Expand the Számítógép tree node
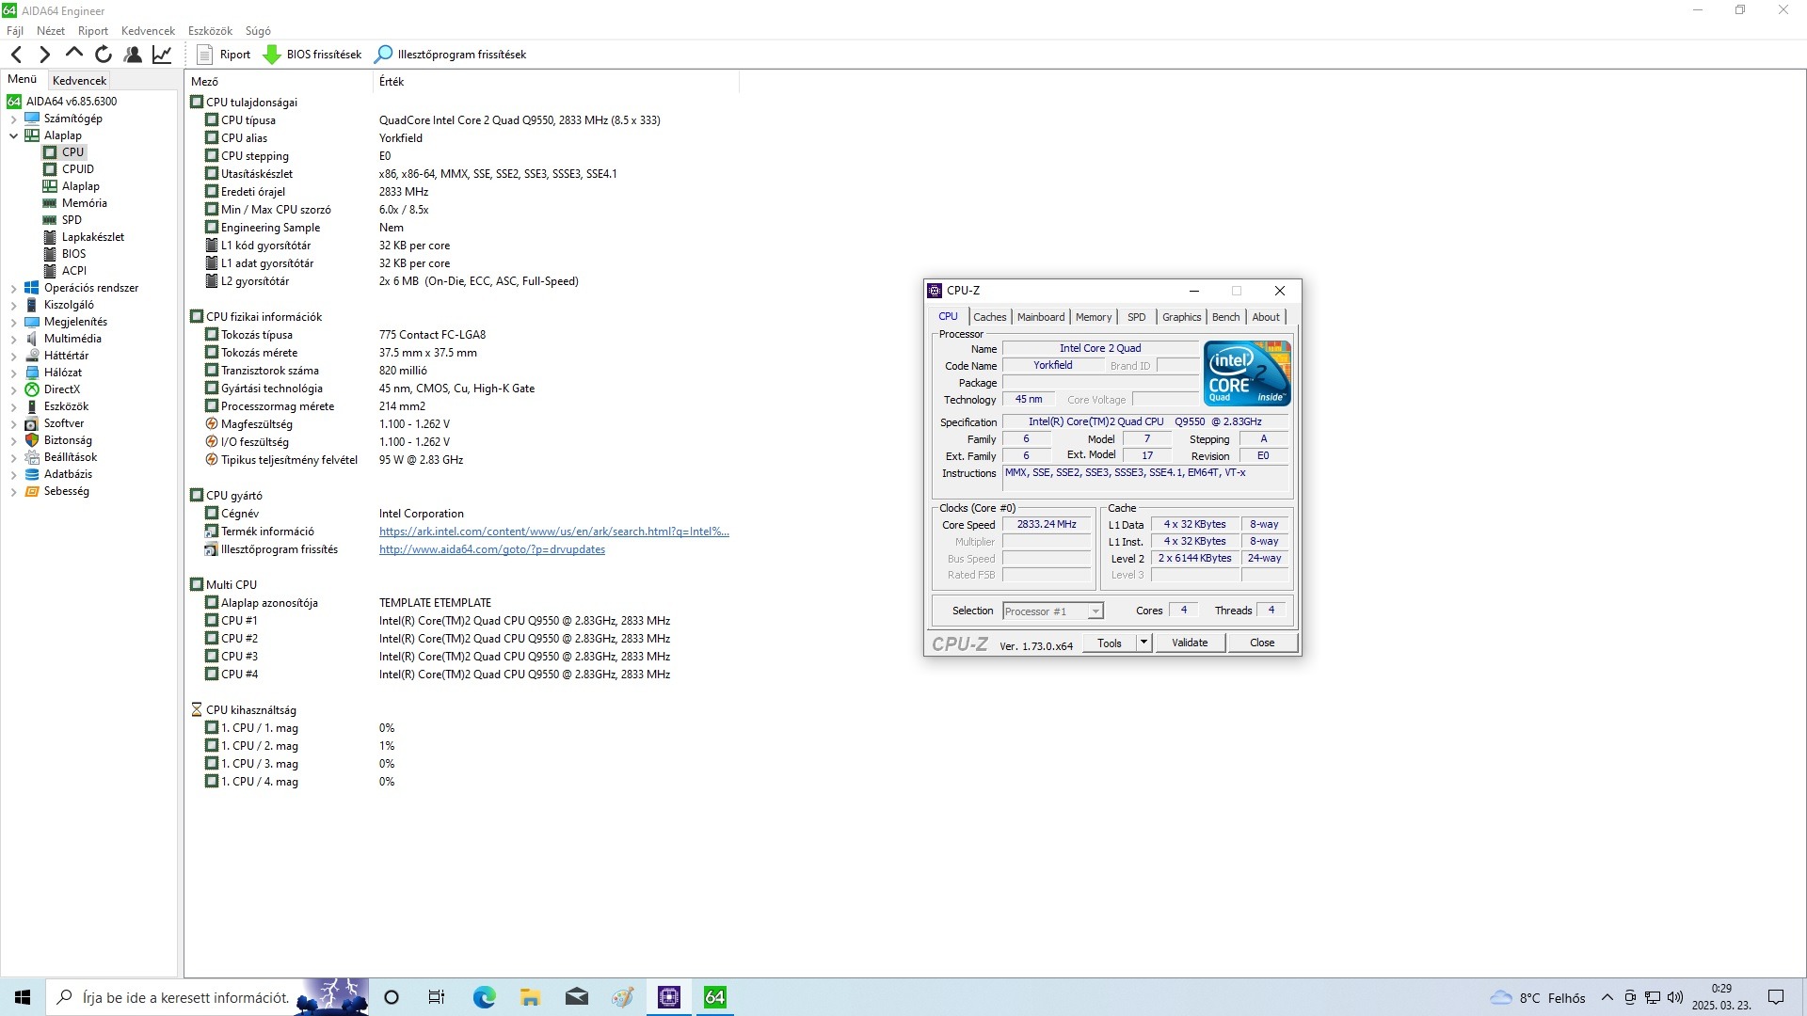1807x1016 pixels. pyautogui.click(x=13, y=119)
